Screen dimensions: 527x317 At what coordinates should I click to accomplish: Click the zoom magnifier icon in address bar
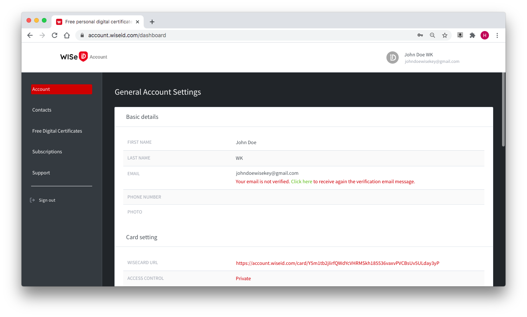[x=433, y=35]
